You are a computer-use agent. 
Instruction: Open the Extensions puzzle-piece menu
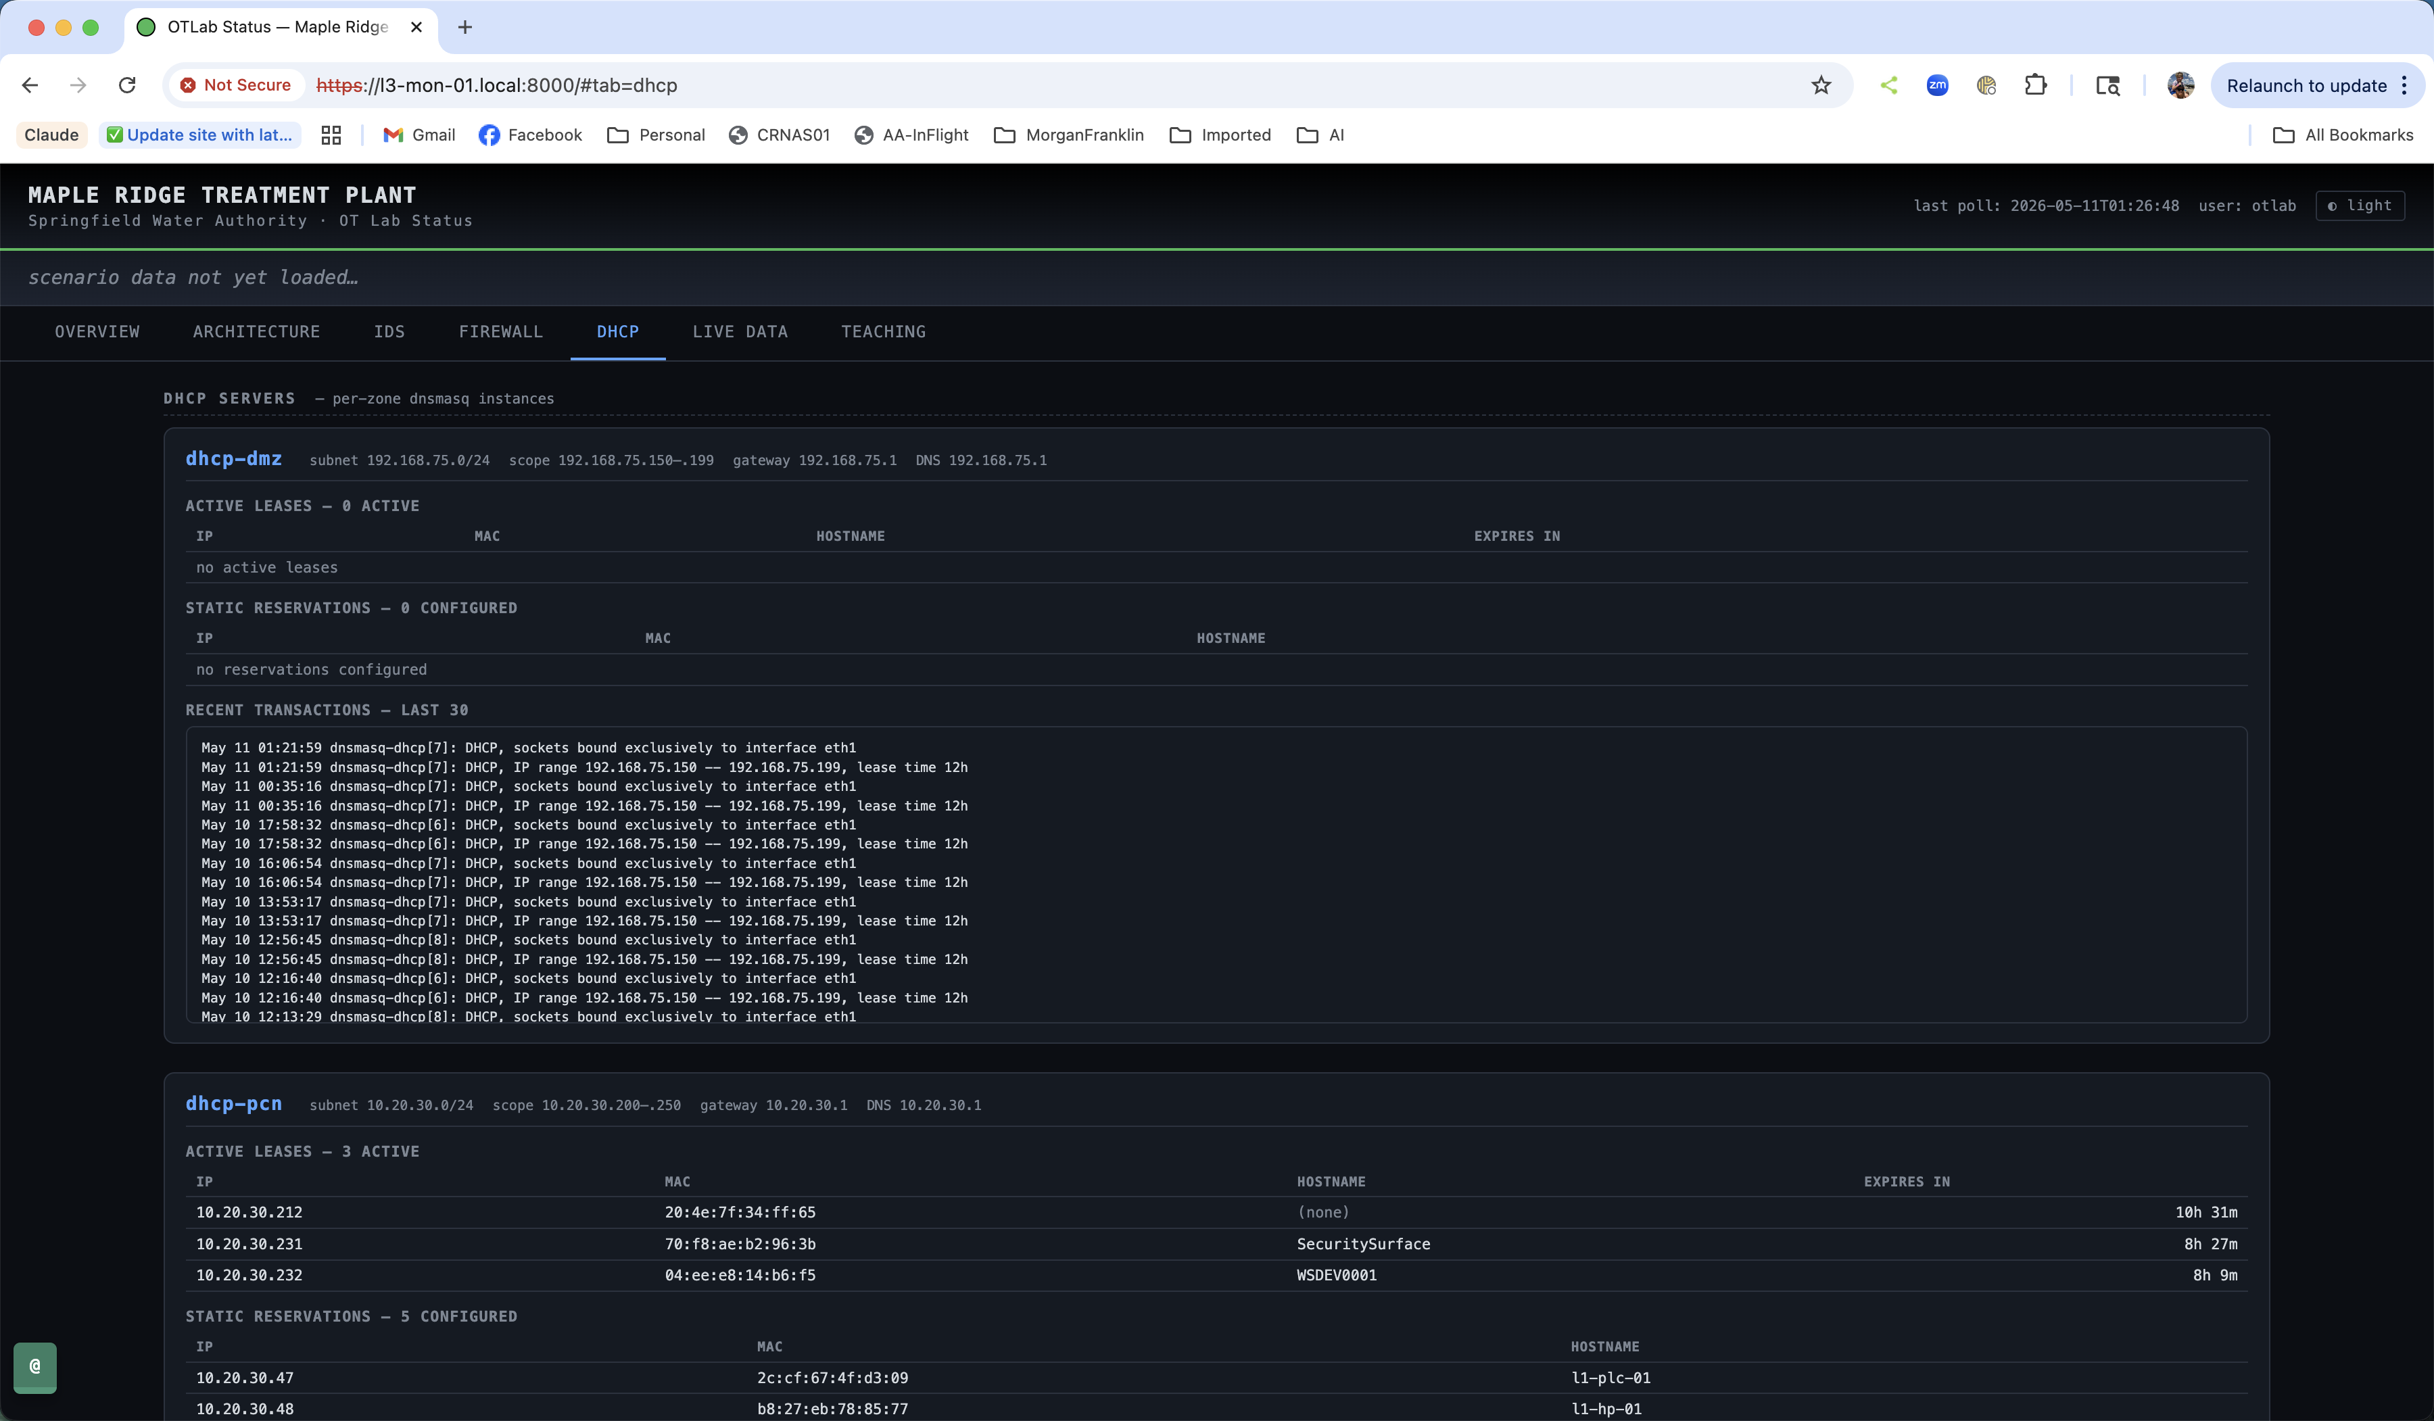coord(2035,85)
